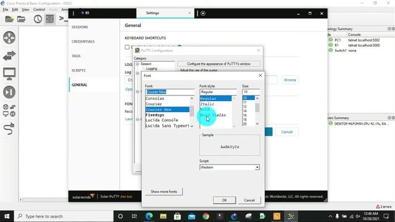Click the Solar-PuTTY orange taskbar icon
This screenshot has height=222, width=395.
pos(276,216)
